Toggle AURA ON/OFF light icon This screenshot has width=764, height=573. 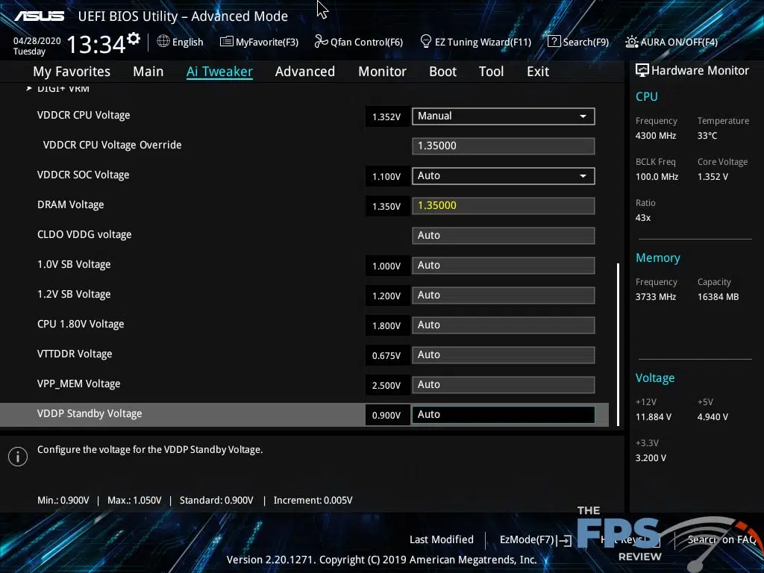click(631, 42)
